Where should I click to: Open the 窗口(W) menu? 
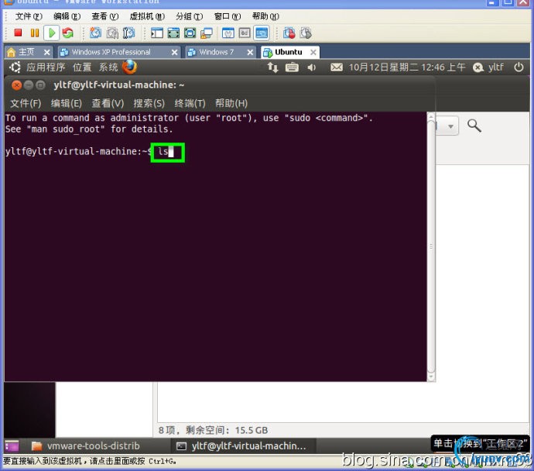[228, 16]
